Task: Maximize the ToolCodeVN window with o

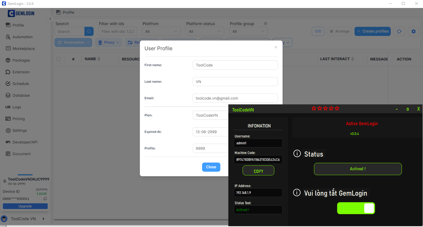Action: 408,109
